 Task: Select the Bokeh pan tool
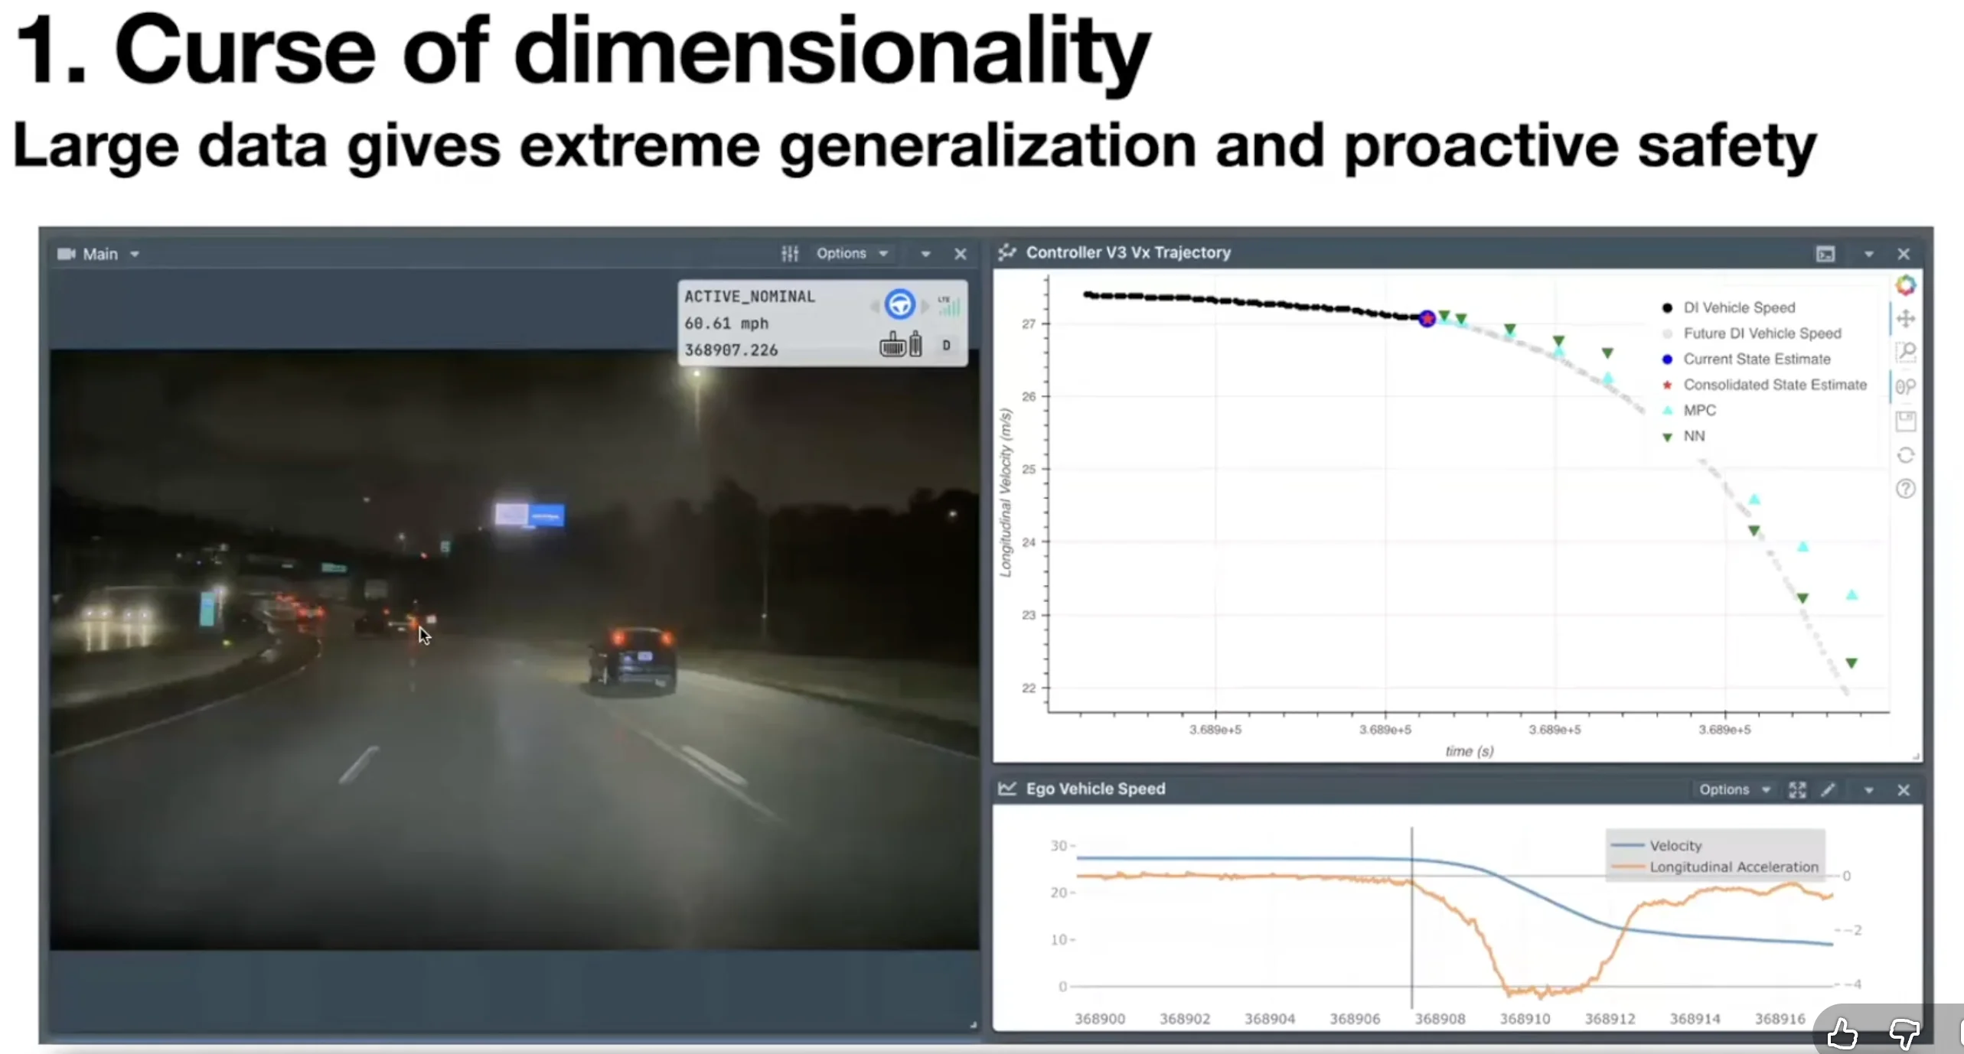1905,318
